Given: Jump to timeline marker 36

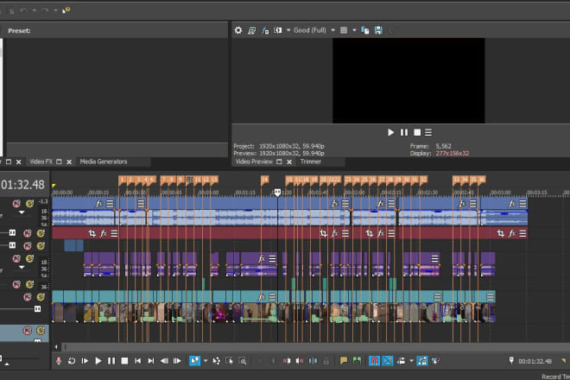Looking at the screenshot, I should click(x=481, y=180).
